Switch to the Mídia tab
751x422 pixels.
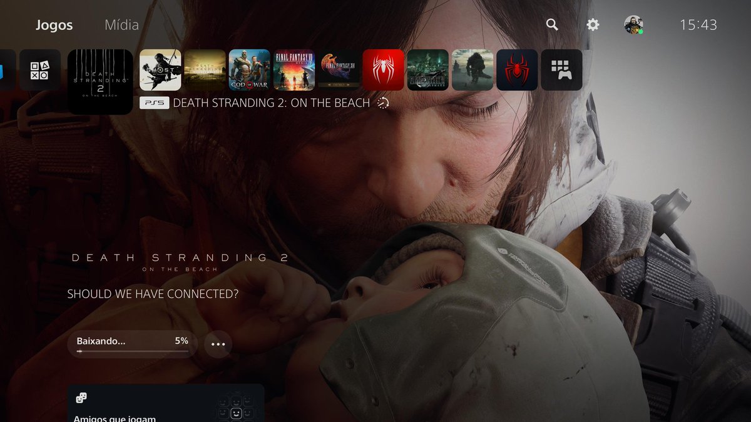click(x=121, y=25)
